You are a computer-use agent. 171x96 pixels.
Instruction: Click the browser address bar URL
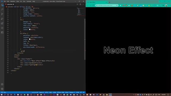tap(105, 5)
